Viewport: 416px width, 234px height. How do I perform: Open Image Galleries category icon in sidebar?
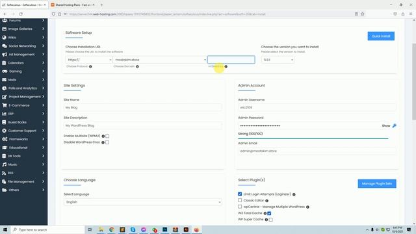click(x=5, y=29)
